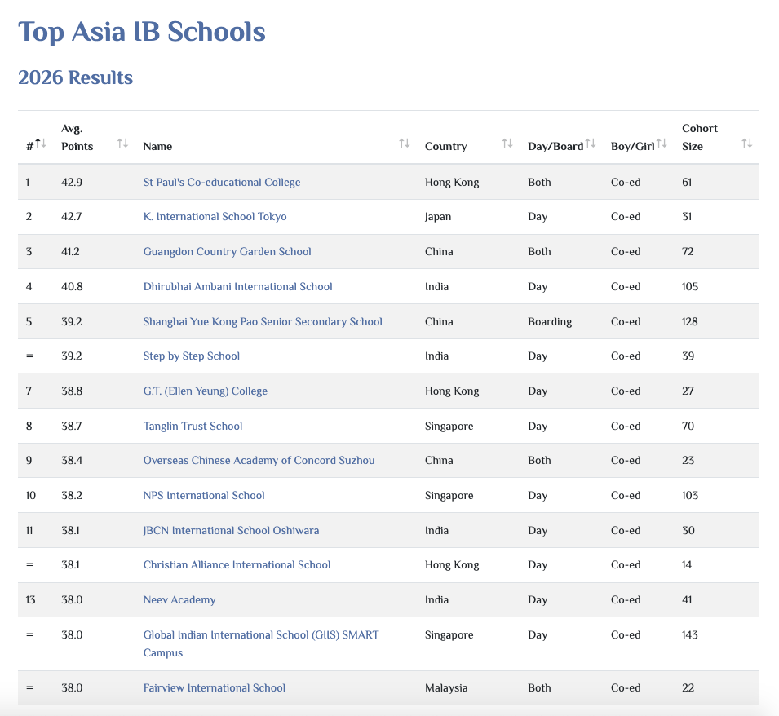Click rank 10 cell for NPS International
The image size is (779, 716).
pyautogui.click(x=31, y=496)
